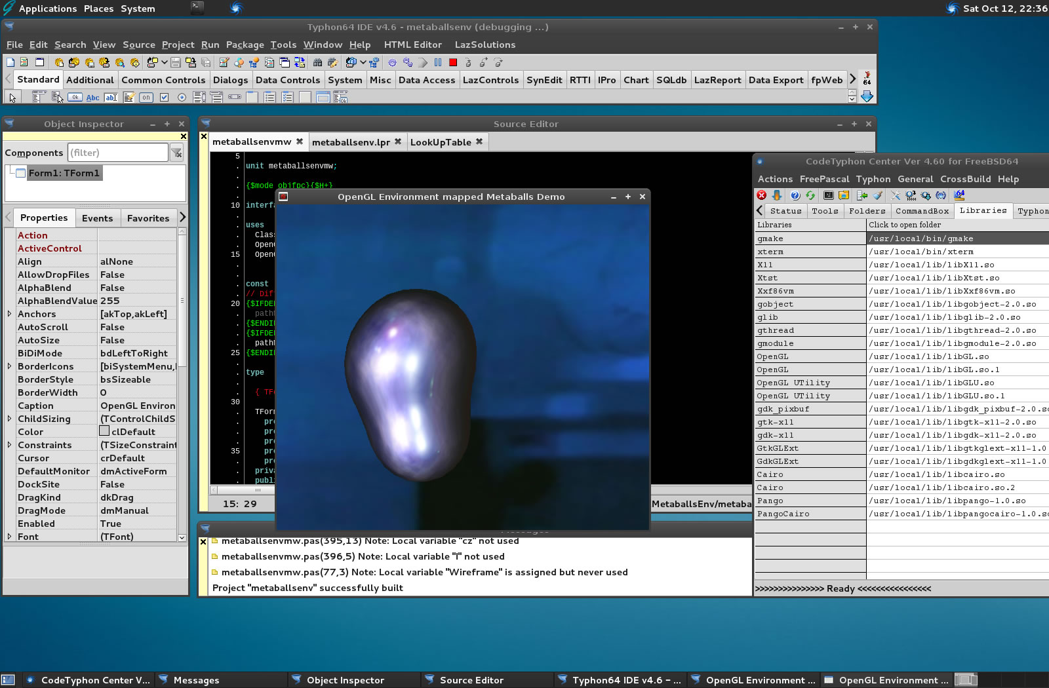Screen dimensions: 1049x688
Task: Click the Step Into debug icon
Action: click(468, 62)
